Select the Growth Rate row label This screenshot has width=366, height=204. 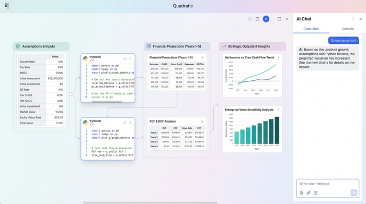click(x=27, y=62)
